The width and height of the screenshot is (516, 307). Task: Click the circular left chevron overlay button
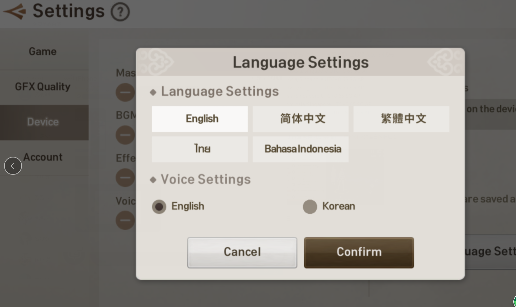13,166
